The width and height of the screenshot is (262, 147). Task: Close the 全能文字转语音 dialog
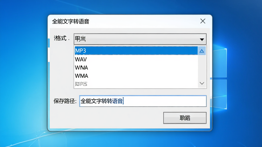click(x=203, y=21)
